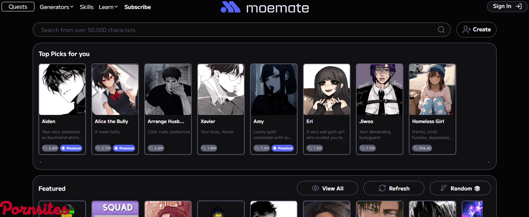The height and width of the screenshot is (217, 529).
Task: Expand the Generators dropdown menu
Action: click(56, 7)
